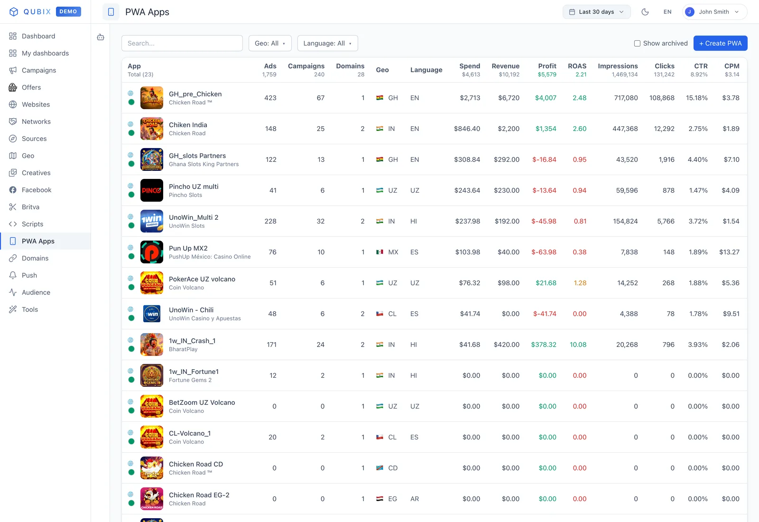Click the PWA Apps header phone icon

111,12
